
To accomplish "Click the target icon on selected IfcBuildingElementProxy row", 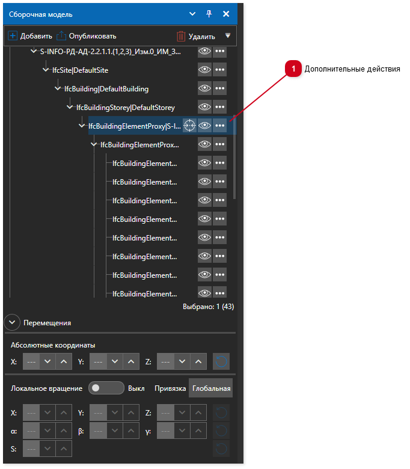I will pyautogui.click(x=189, y=126).
